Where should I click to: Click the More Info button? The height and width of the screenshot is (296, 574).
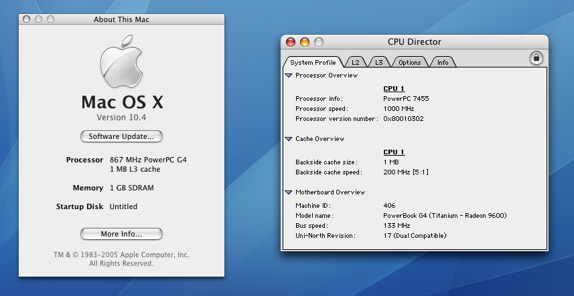[x=121, y=234]
